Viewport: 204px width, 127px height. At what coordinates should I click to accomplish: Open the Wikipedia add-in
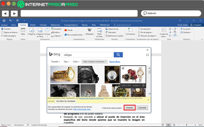(x=90, y=32)
